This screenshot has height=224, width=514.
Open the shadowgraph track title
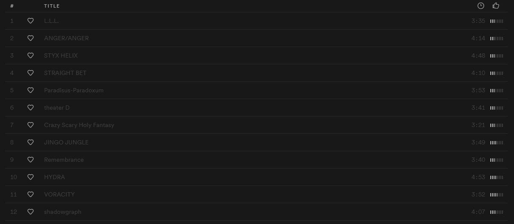coord(63,212)
